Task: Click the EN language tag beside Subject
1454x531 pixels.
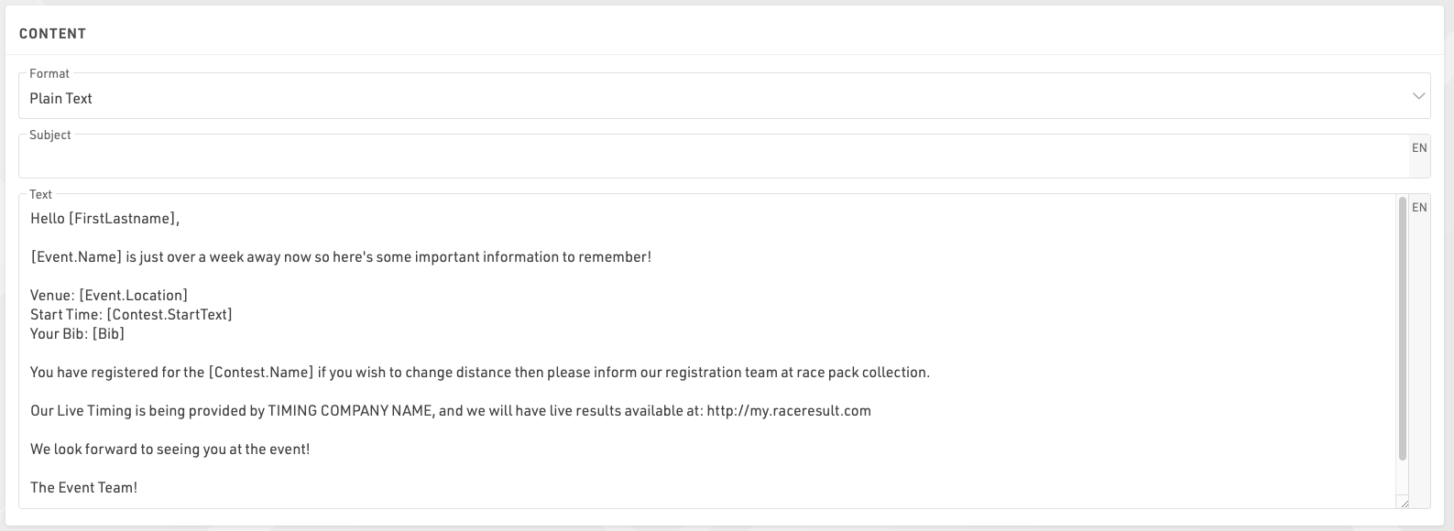Action: (1419, 148)
